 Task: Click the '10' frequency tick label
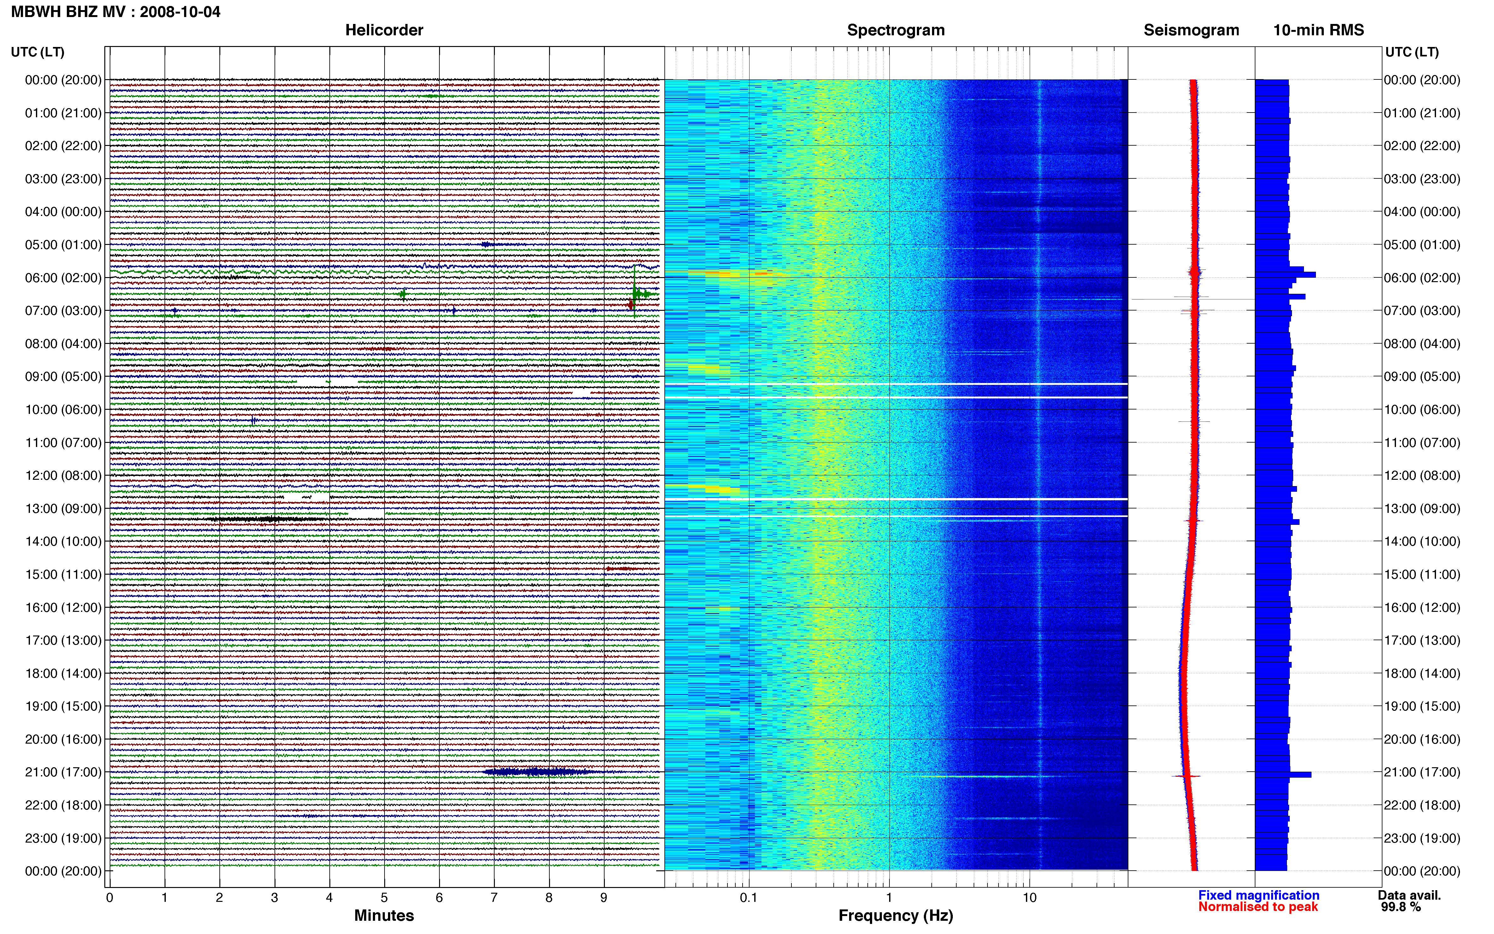(x=1029, y=897)
